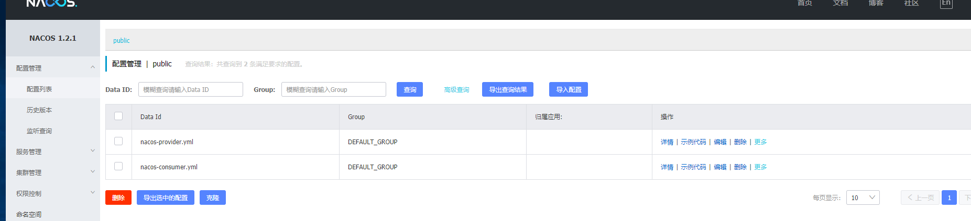Open 高级查询 advanced query link

pos(456,90)
